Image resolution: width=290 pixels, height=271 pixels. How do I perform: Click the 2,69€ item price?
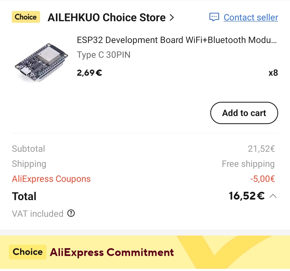tap(89, 73)
